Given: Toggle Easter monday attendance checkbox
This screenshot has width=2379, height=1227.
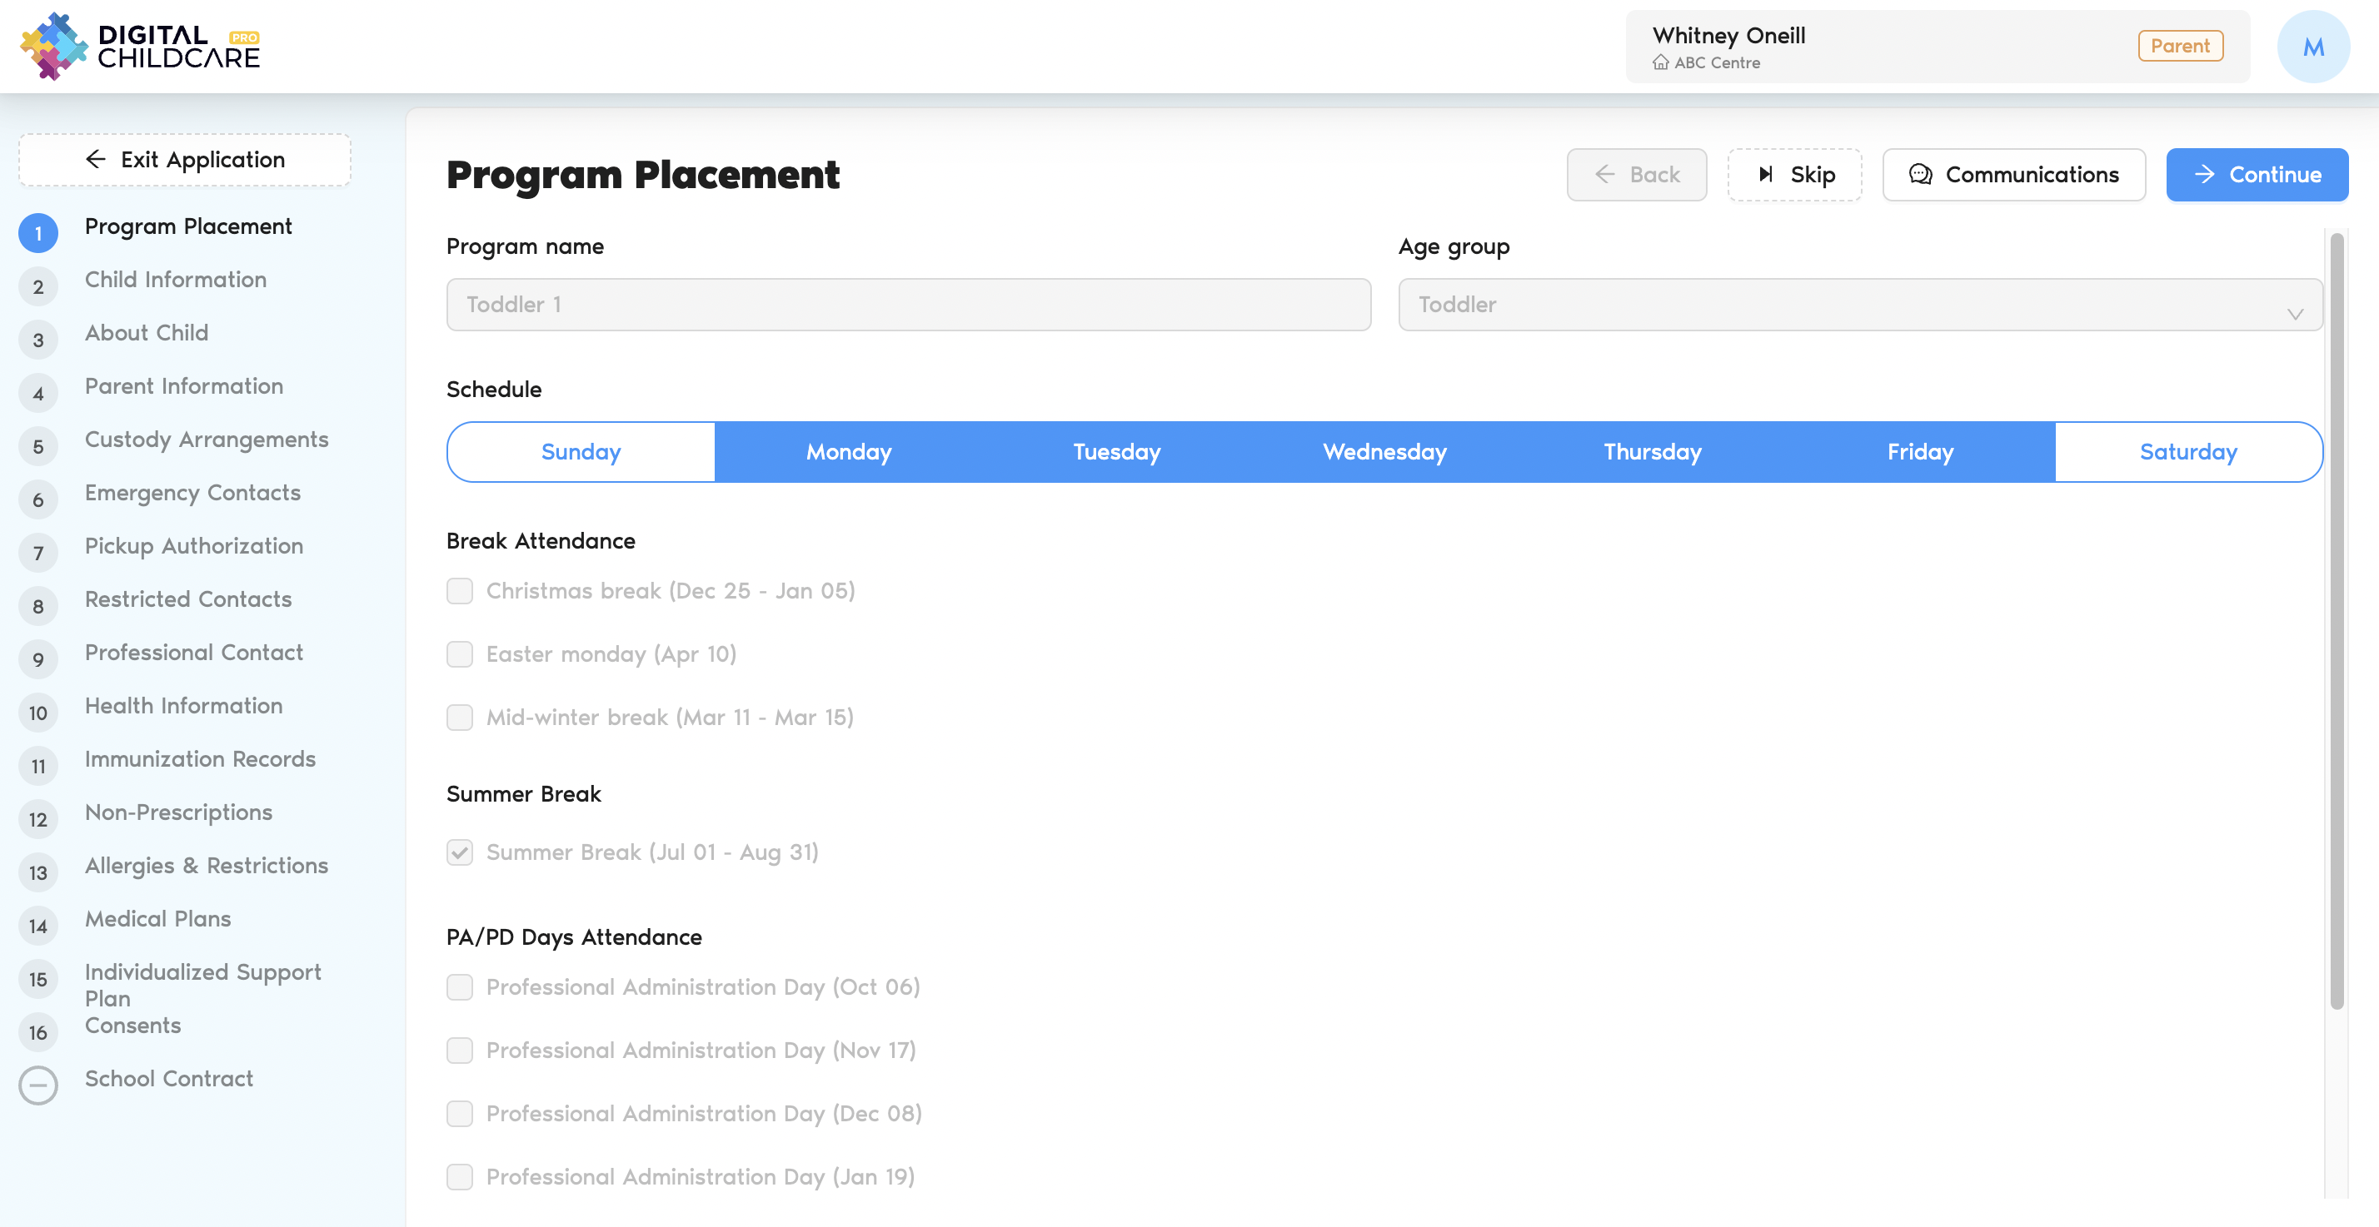Looking at the screenshot, I should 459,654.
